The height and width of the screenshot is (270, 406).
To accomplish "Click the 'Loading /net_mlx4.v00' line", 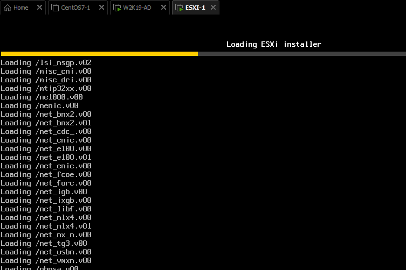I will [46, 217].
